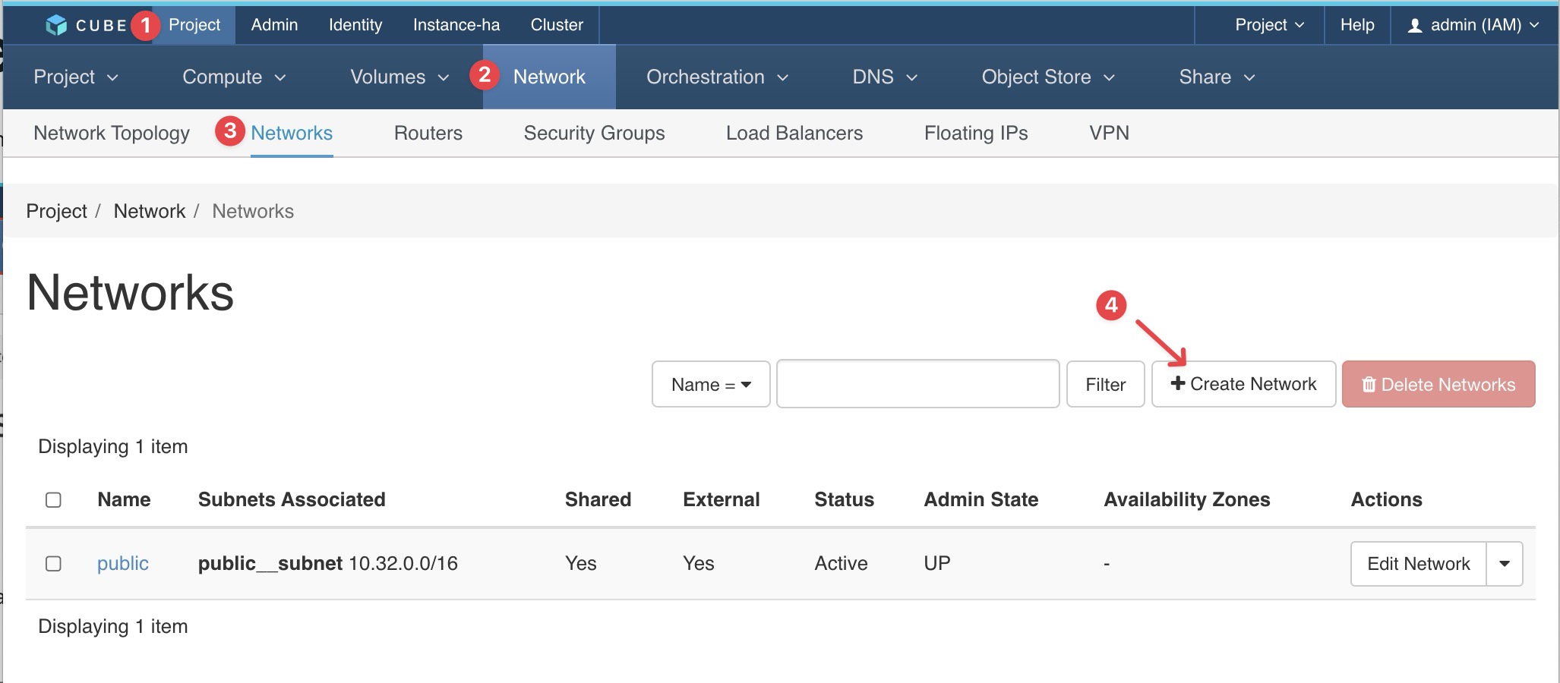Go to Security Groups tab
The width and height of the screenshot is (1560, 683).
[x=594, y=133]
